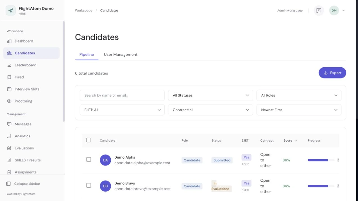
Task: Click the DM user avatar
Action: pyautogui.click(x=334, y=11)
